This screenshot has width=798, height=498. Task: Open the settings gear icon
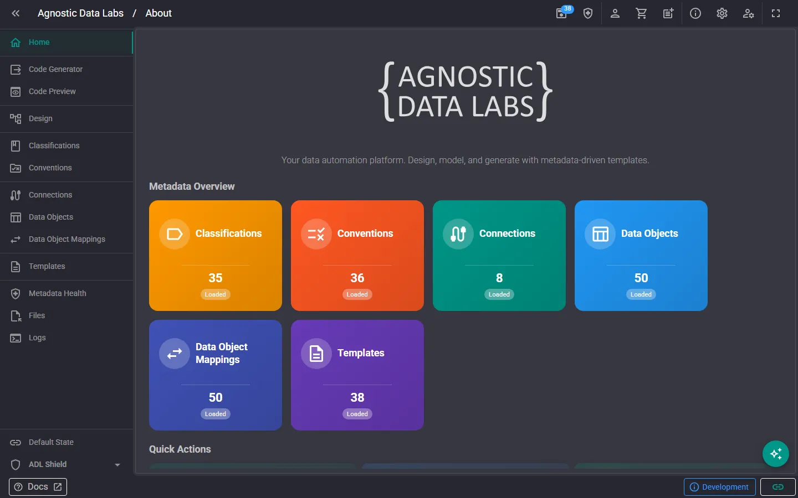point(722,13)
